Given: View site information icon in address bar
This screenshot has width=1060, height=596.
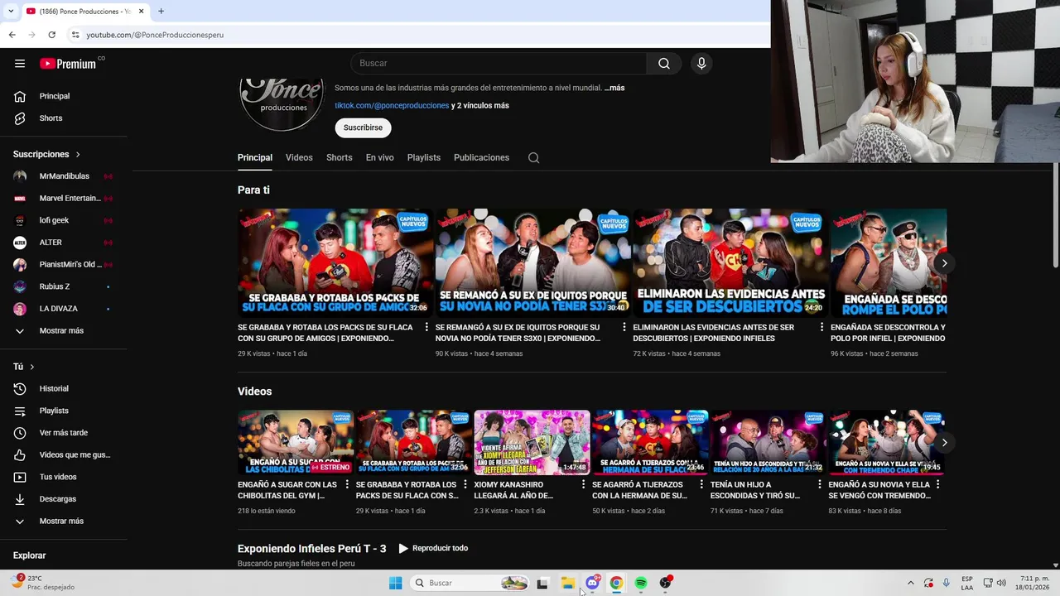Looking at the screenshot, I should pos(75,35).
